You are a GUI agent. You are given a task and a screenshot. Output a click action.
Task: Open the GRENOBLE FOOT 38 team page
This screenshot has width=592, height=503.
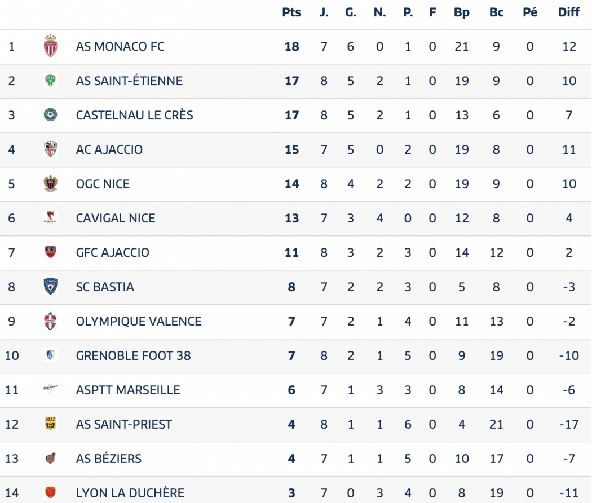click(x=133, y=355)
